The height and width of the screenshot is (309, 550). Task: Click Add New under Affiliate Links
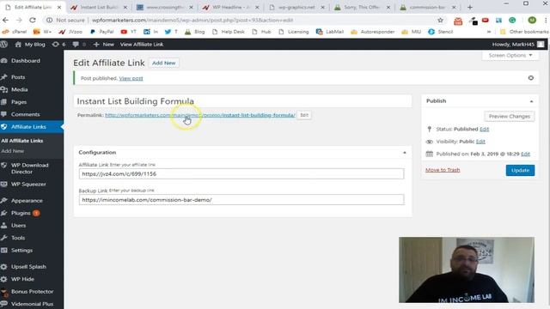tap(13, 151)
